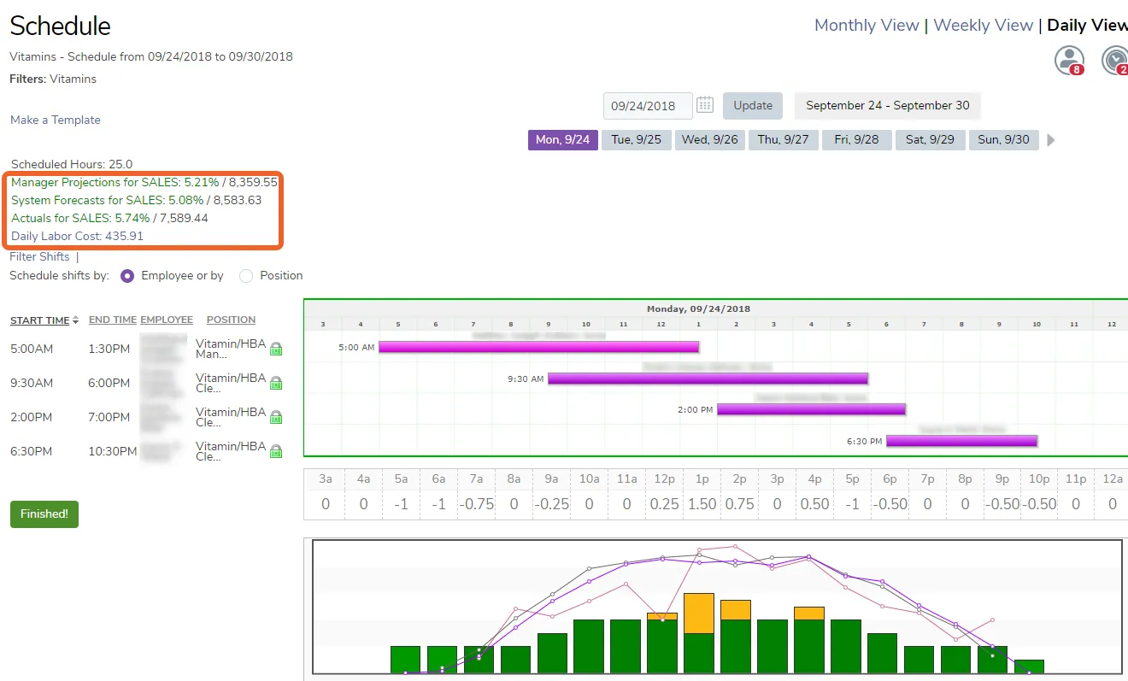
Task: Switch to the Thu, 9/27 day tab
Action: pyautogui.click(x=783, y=140)
